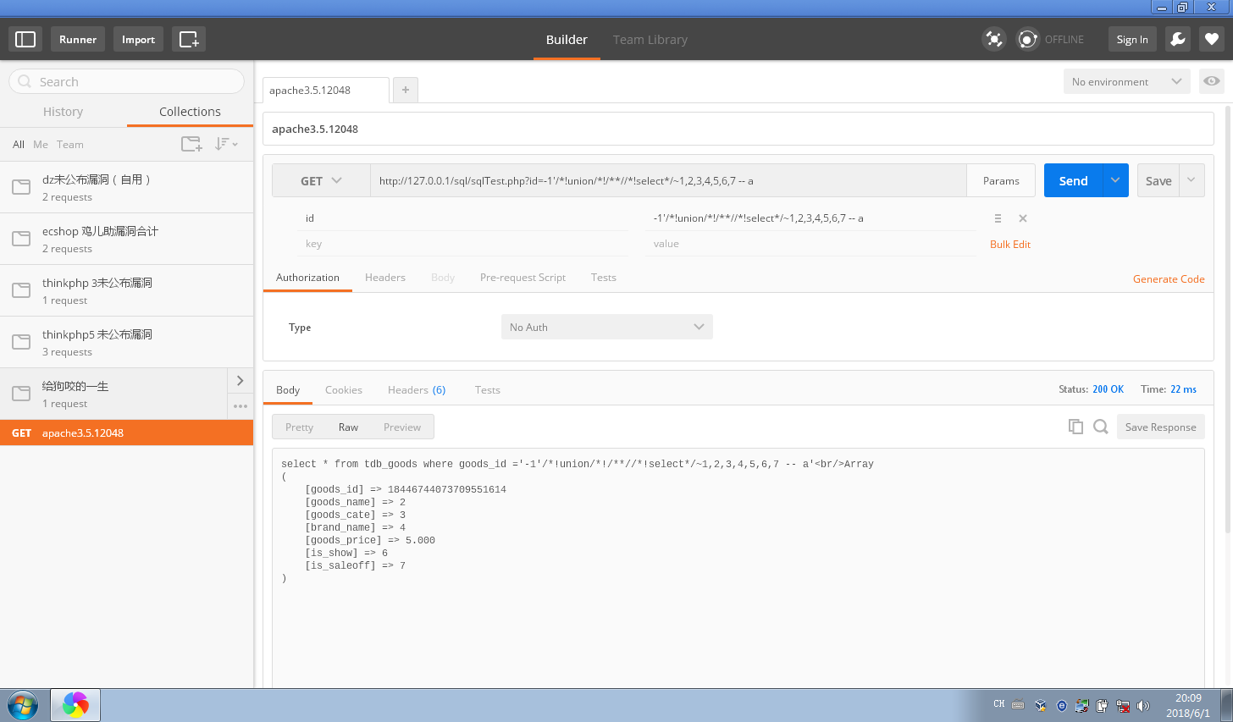Open thinkphp5 未公布漏洞 collection
Viewport: 1233px width, 722px height.
[127, 342]
